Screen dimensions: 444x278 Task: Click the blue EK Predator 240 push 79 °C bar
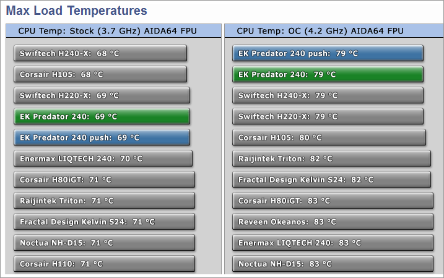click(328, 53)
